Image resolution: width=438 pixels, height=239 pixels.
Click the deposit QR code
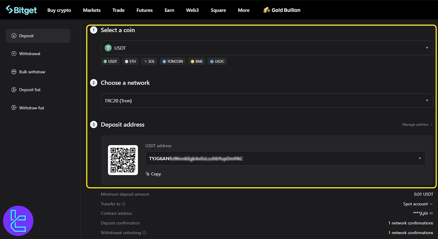(x=123, y=160)
